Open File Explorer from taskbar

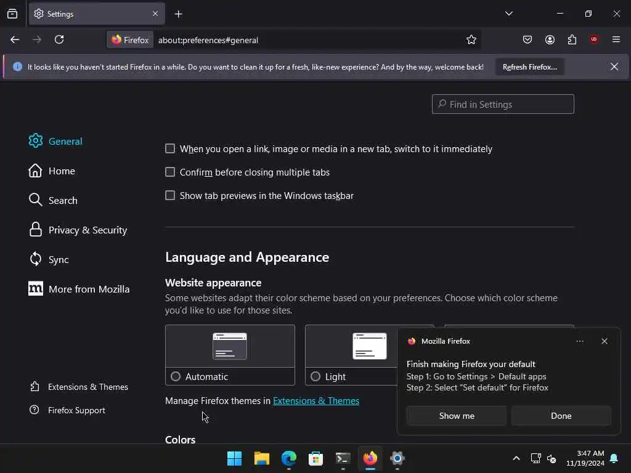coord(261,458)
